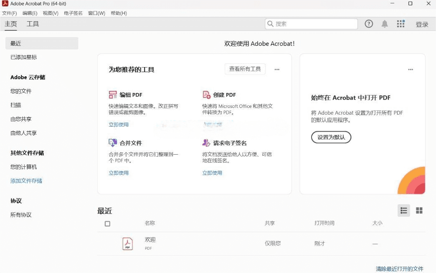Click into the 搜索 search field
This screenshot has width=436, height=273.
coord(311,24)
